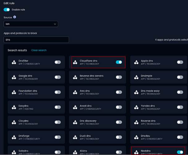Click the Nextdns app icon
This screenshot has width=188, height=155.
[136, 152]
